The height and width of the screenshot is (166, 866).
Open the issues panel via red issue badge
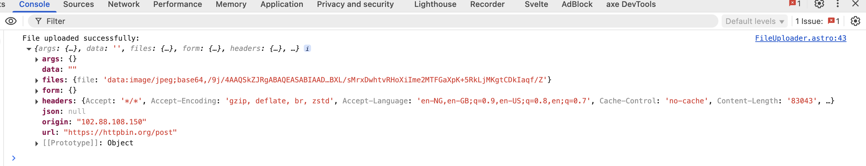tap(833, 21)
